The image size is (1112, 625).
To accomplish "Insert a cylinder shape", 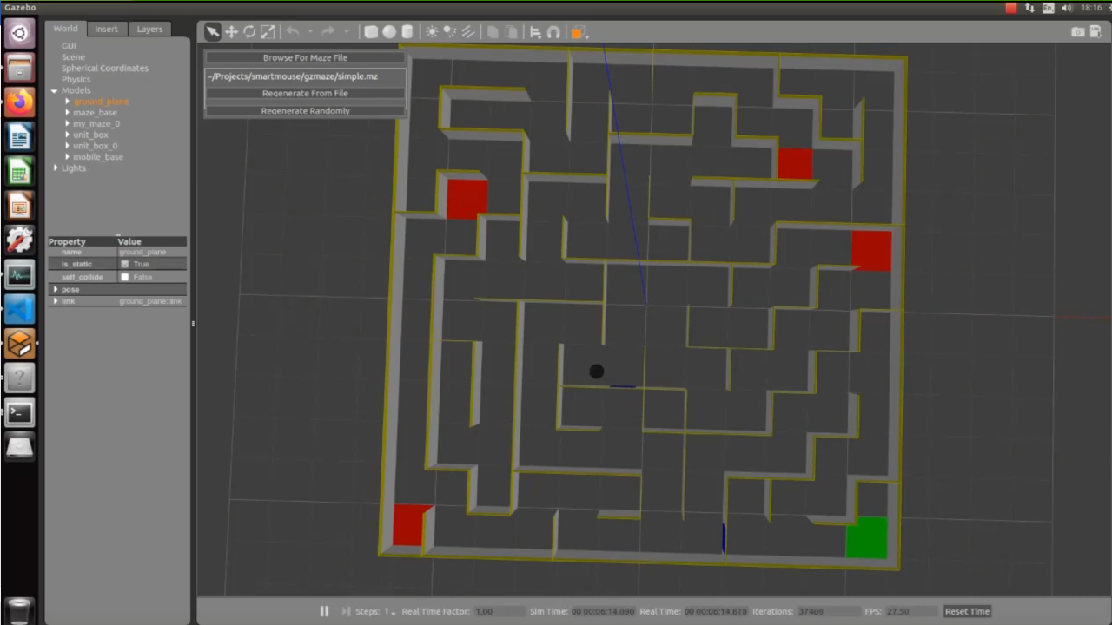I will (407, 32).
